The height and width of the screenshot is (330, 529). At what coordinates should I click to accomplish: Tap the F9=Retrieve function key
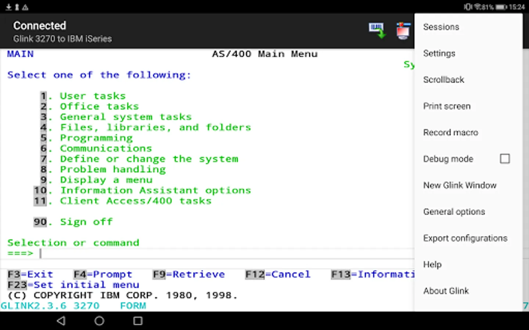189,274
